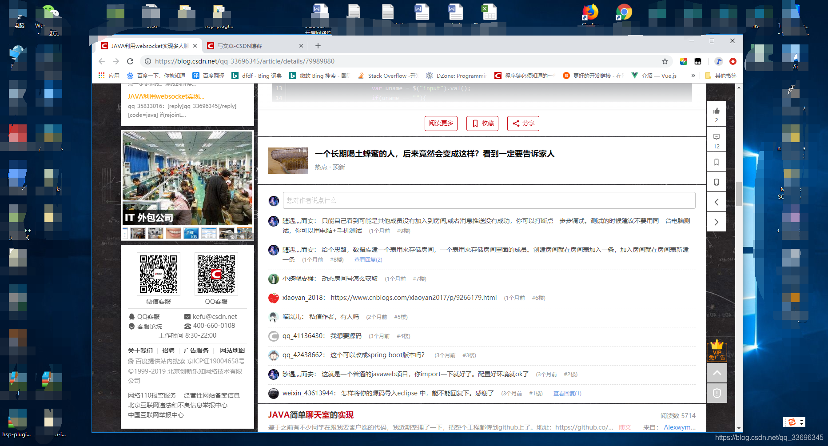The image size is (828, 446).
Task: Switch to the 写文章-CSDN博客 tab
Action: [255, 46]
